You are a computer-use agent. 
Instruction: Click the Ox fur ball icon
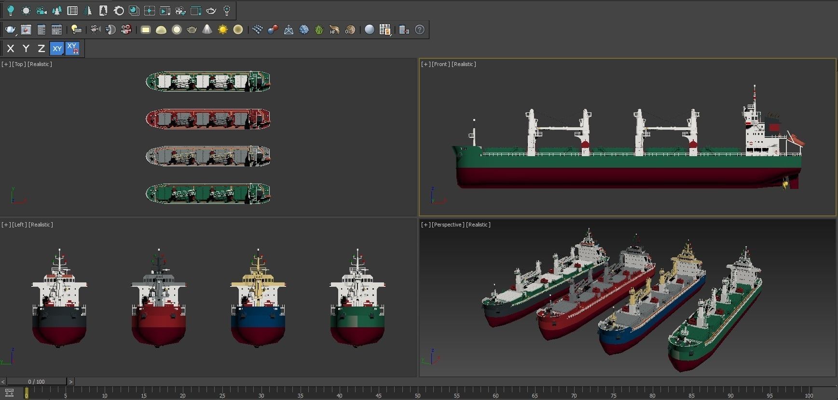(350, 30)
